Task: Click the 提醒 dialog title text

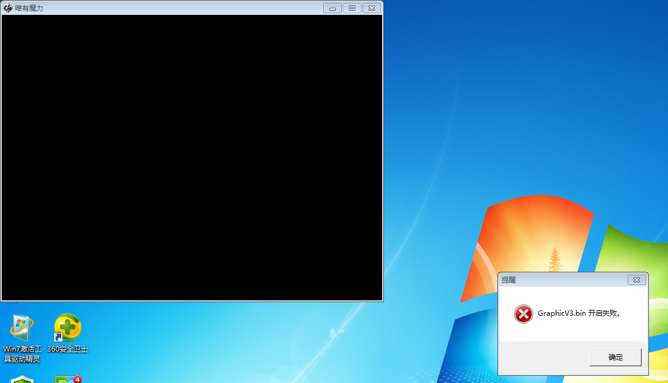Action: [x=509, y=280]
